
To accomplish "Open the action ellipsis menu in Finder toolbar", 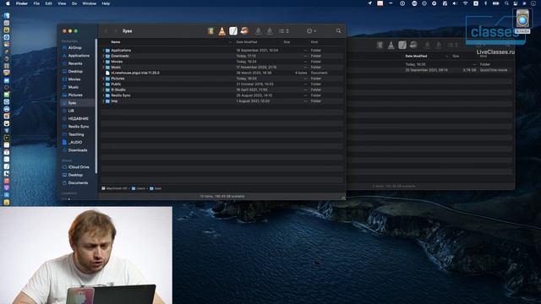I will click(311, 31).
